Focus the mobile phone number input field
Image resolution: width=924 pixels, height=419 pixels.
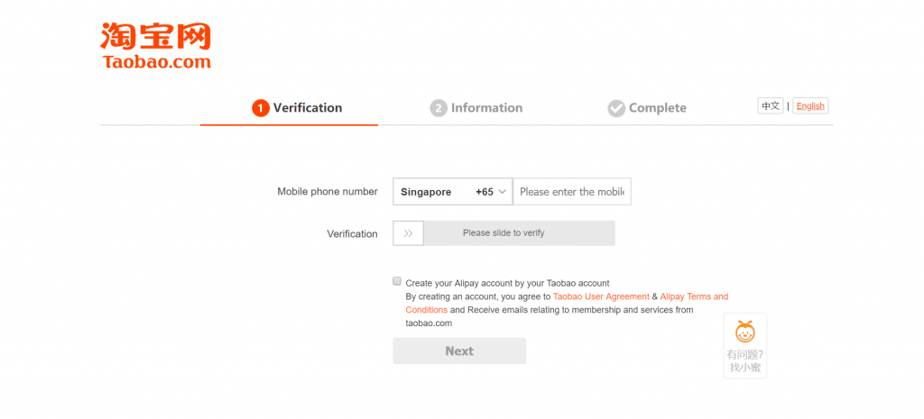pos(572,192)
